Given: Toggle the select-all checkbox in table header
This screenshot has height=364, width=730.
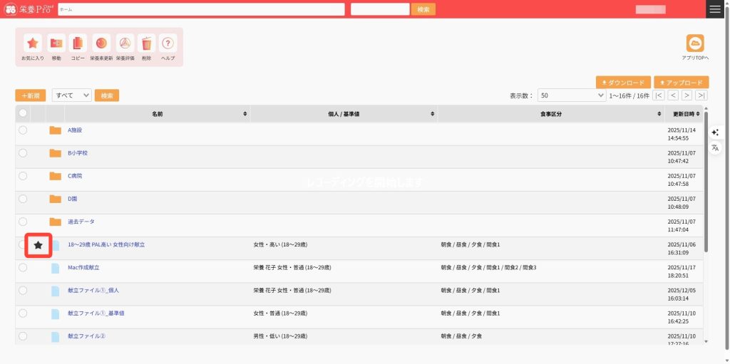Looking at the screenshot, I should click(x=23, y=113).
